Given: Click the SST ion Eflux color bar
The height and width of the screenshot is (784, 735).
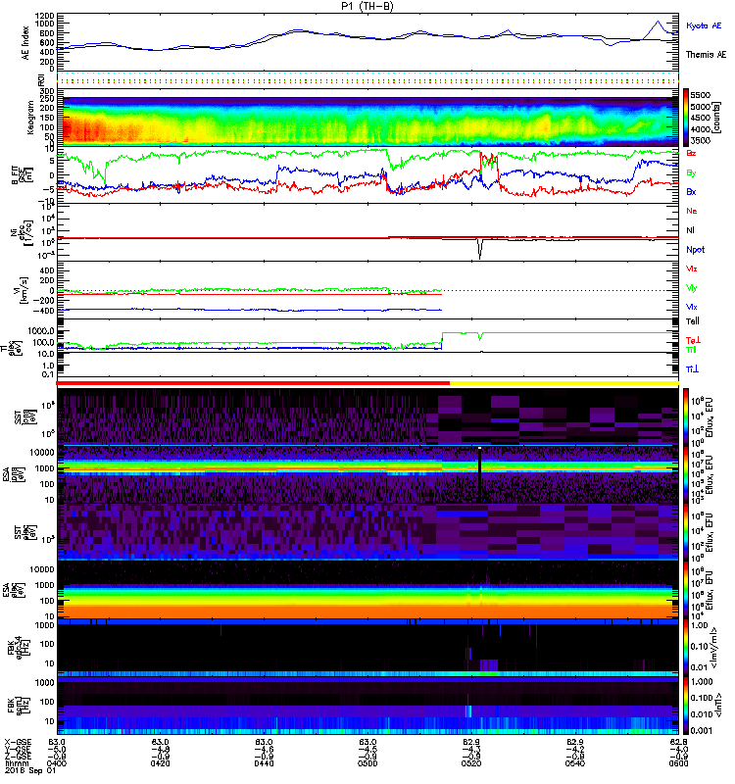Looking at the screenshot, I should tap(686, 416).
